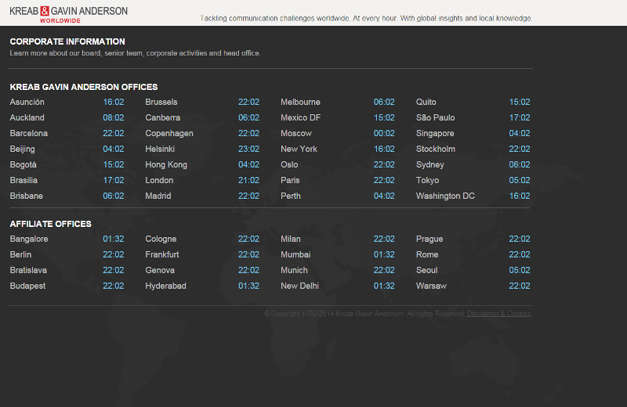Click the Washington DC office

[445, 196]
